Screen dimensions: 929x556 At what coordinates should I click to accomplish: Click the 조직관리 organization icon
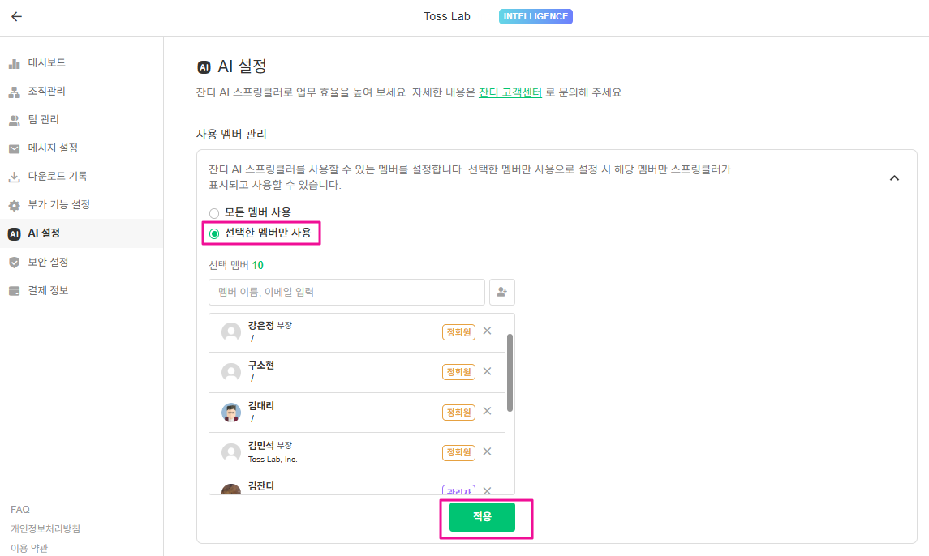coord(14,92)
